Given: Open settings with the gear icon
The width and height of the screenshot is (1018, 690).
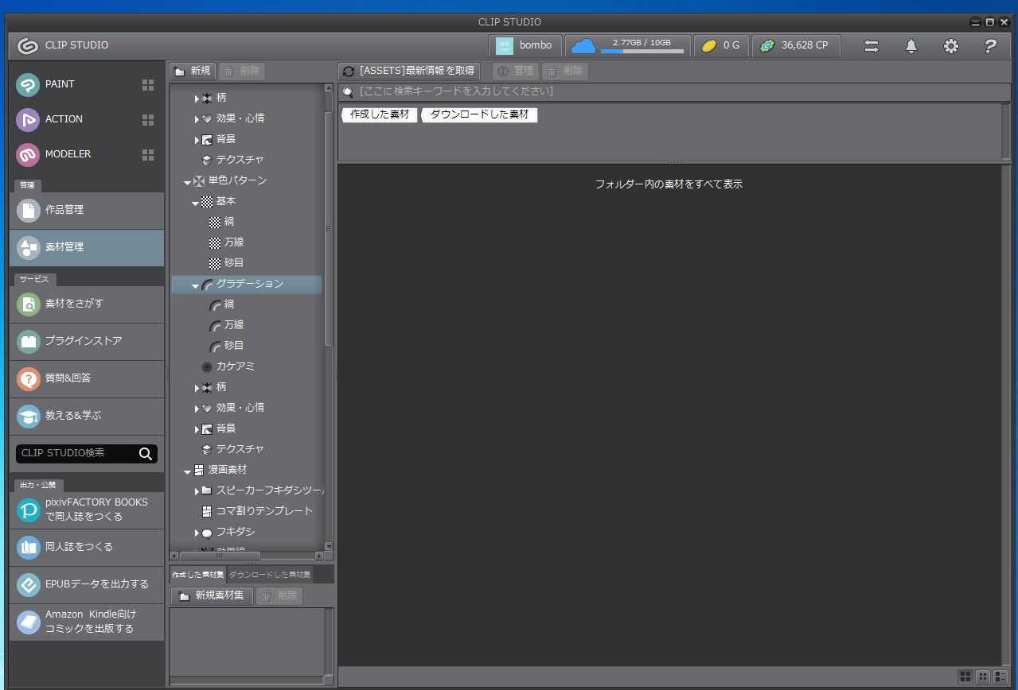Looking at the screenshot, I should (951, 46).
